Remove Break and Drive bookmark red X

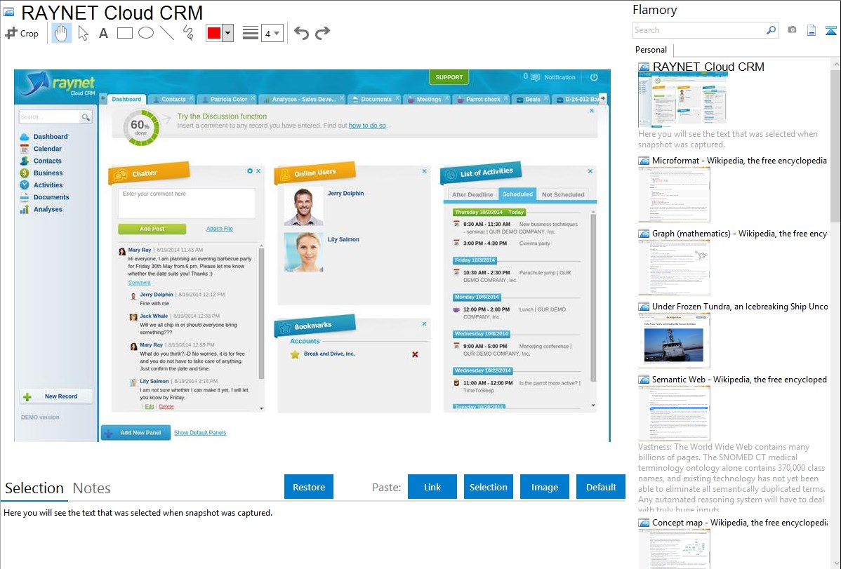click(415, 354)
